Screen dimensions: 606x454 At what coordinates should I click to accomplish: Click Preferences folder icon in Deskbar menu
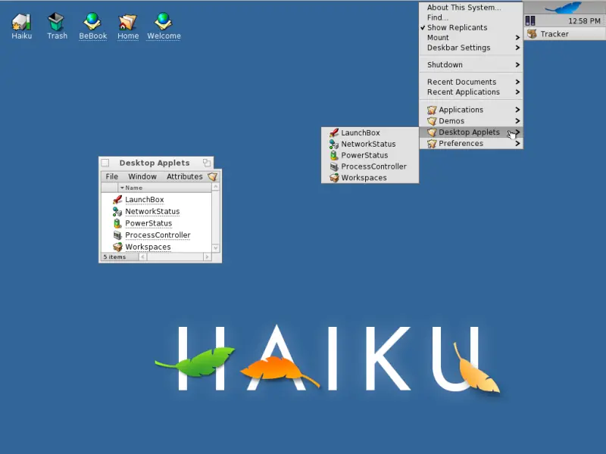tap(432, 144)
